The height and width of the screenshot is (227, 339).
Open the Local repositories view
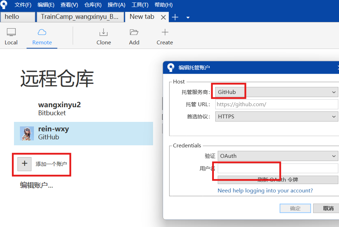pos(11,37)
